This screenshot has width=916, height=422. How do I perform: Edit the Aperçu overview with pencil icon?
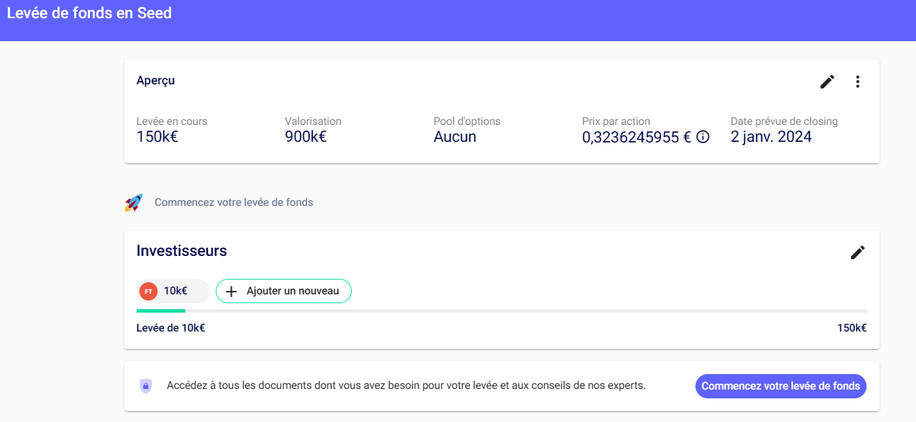point(827,82)
